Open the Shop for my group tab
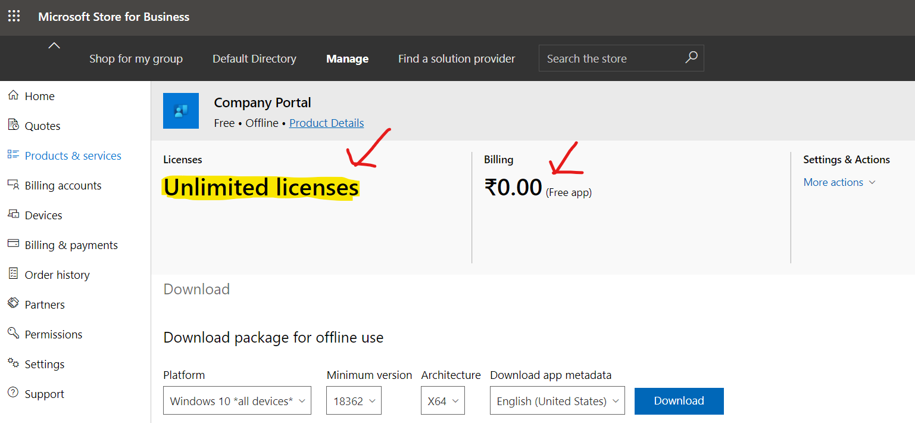The height and width of the screenshot is (423, 915). tap(136, 58)
